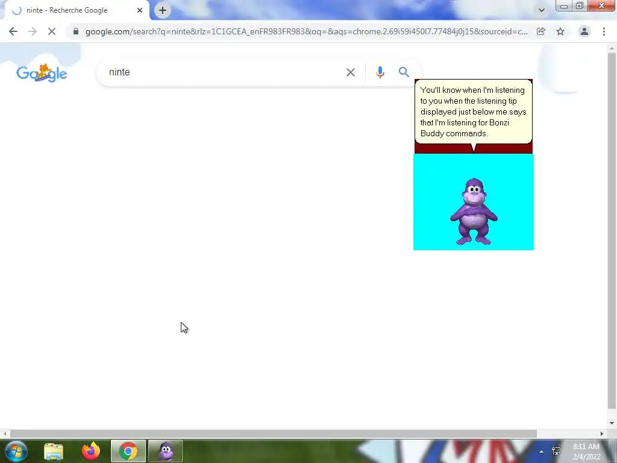Viewport: 617px width, 463px height.
Task: Click Bonzi Buddy's speech bubble
Action: coord(474,112)
